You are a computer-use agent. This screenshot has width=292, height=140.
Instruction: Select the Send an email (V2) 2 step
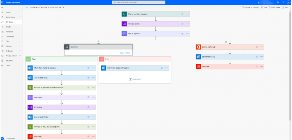(62, 117)
